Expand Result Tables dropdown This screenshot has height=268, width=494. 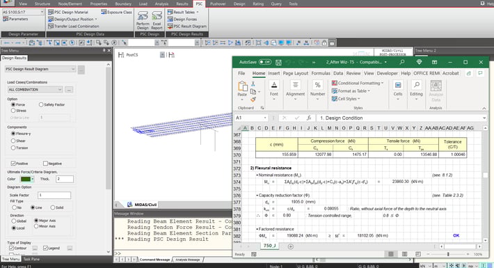point(198,12)
